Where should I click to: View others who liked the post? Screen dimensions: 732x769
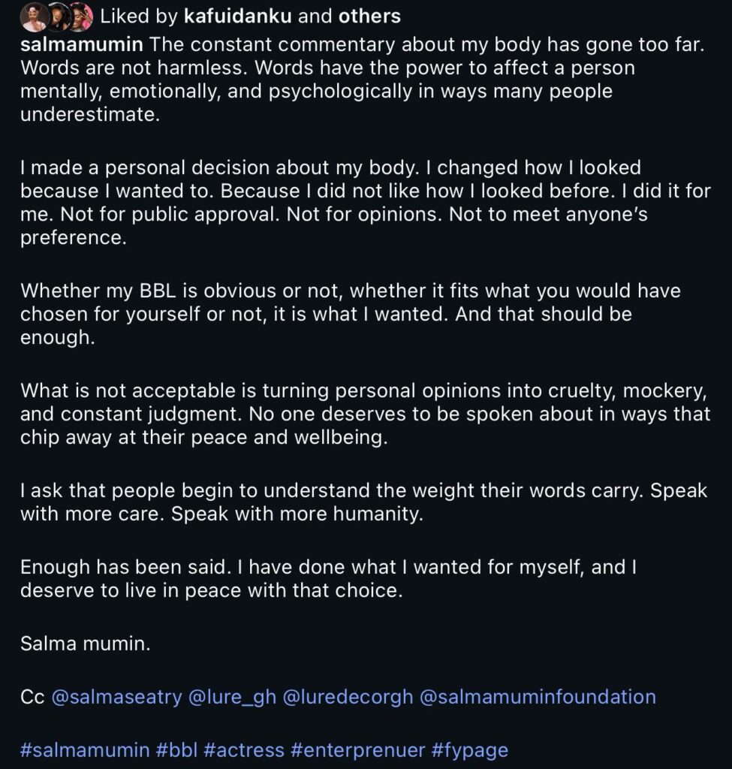tap(369, 16)
